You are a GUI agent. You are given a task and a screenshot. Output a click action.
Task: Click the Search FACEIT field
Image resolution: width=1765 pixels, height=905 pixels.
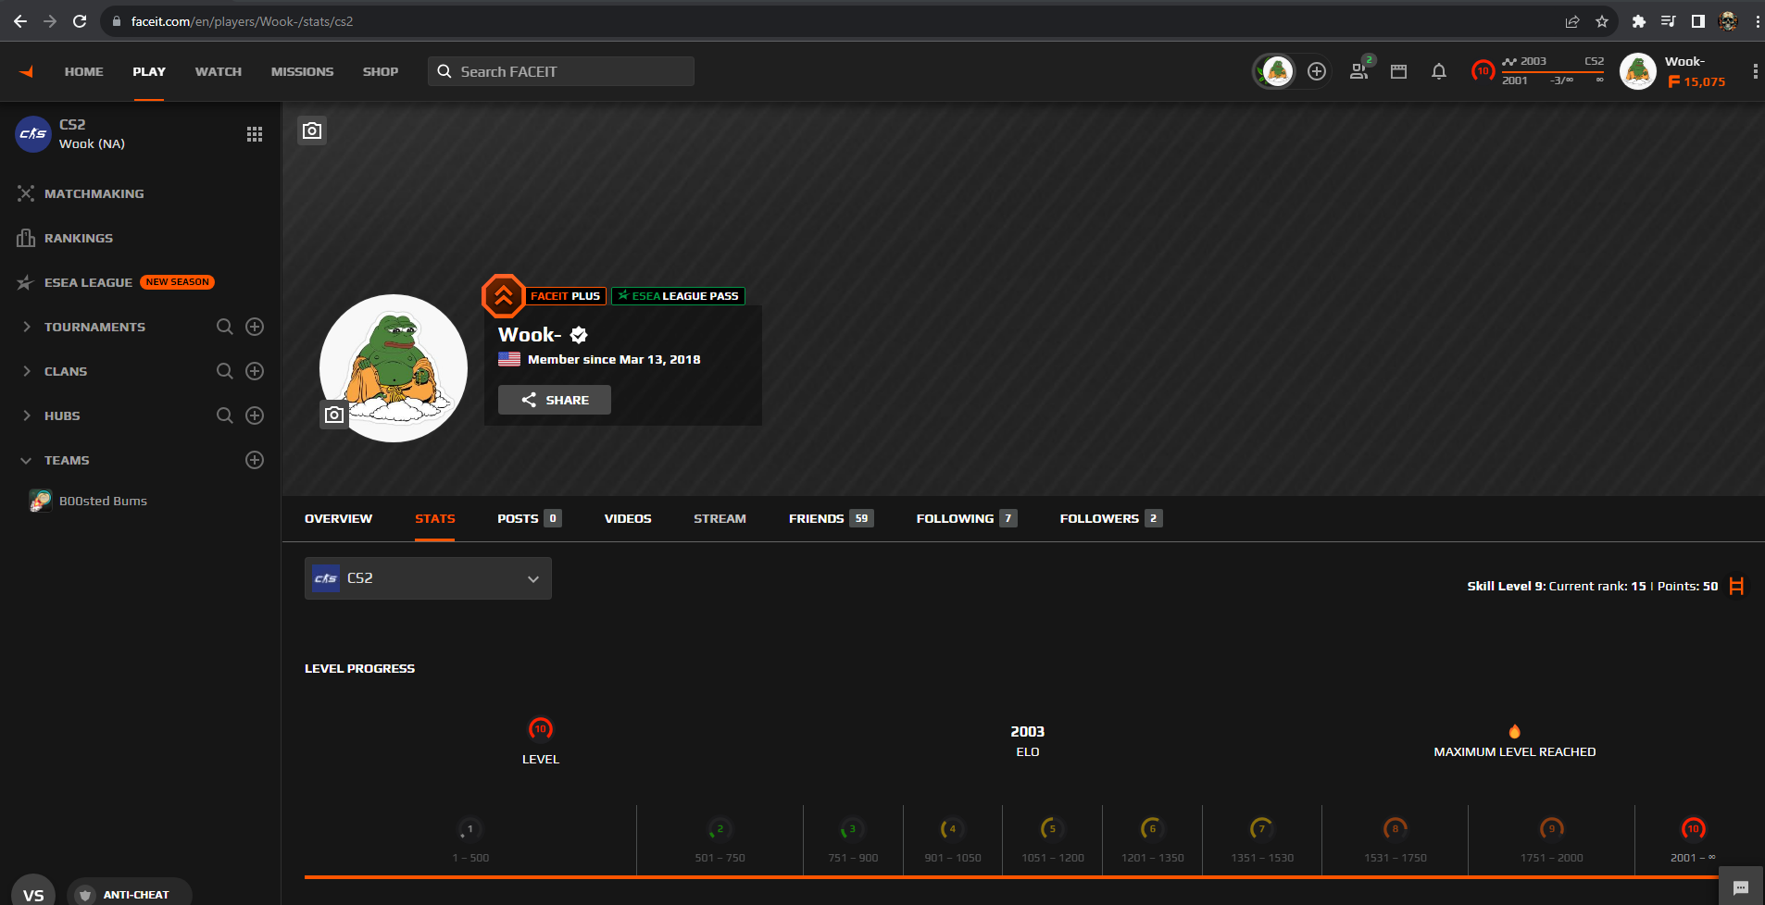coord(561,71)
